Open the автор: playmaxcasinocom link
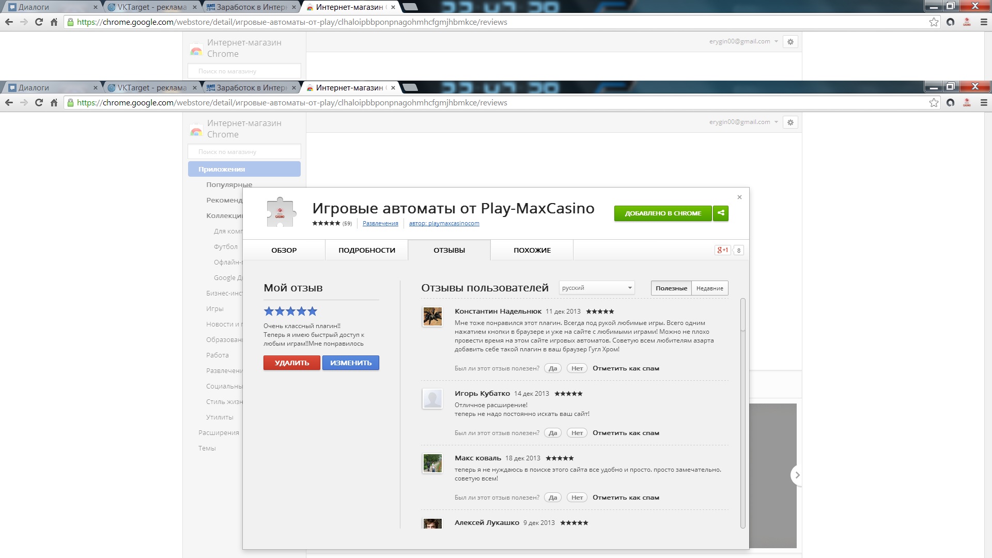Screen dimensions: 992x558 pyautogui.click(x=444, y=223)
